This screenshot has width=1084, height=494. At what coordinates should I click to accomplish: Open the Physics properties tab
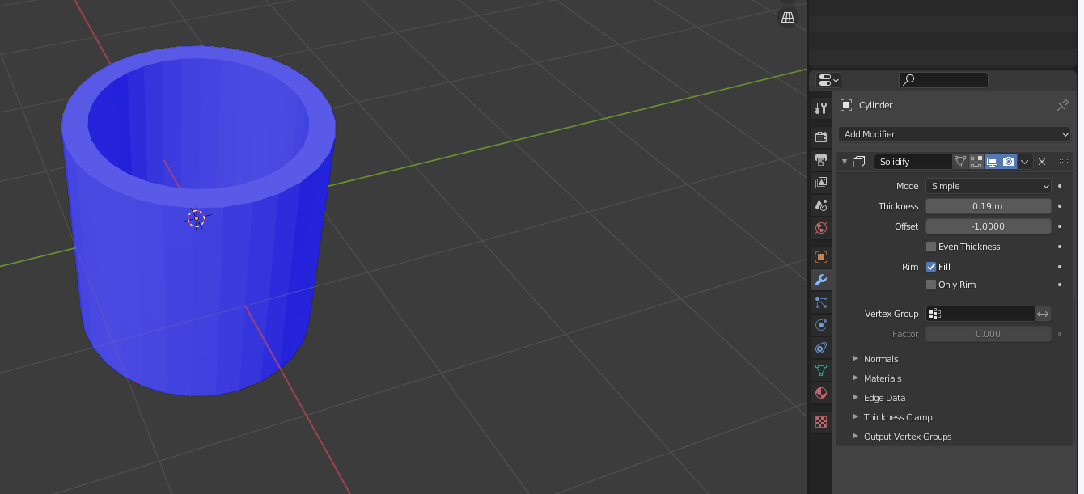(x=821, y=325)
